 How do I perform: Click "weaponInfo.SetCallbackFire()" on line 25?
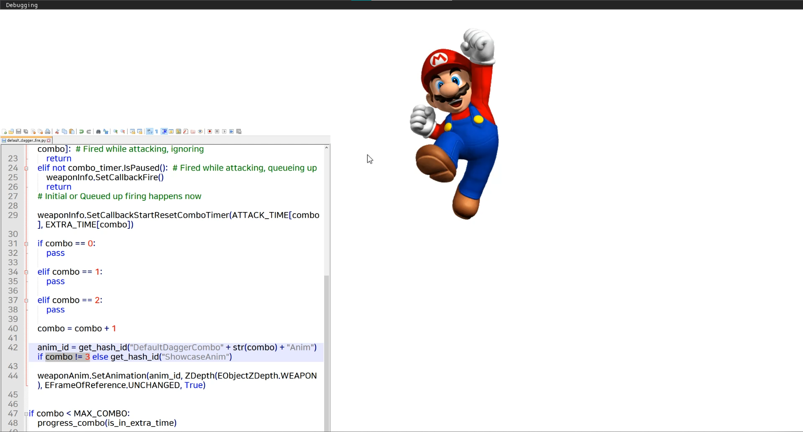[x=105, y=177]
